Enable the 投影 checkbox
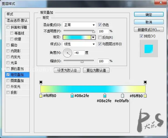This screenshot has height=138, width=168. 8,92
